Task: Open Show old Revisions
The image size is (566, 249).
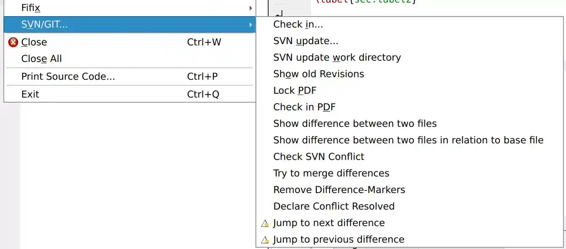Action: [x=319, y=74]
